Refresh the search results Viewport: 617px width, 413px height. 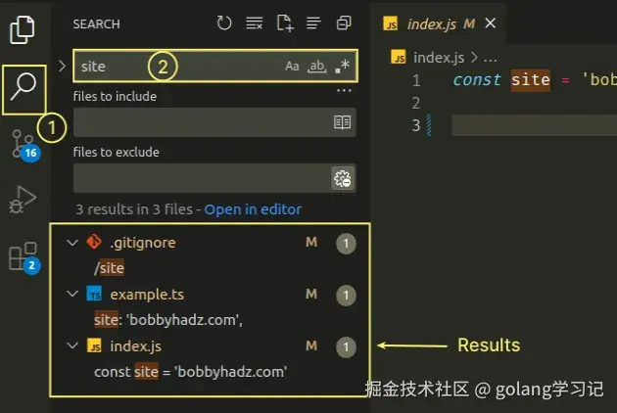[224, 23]
